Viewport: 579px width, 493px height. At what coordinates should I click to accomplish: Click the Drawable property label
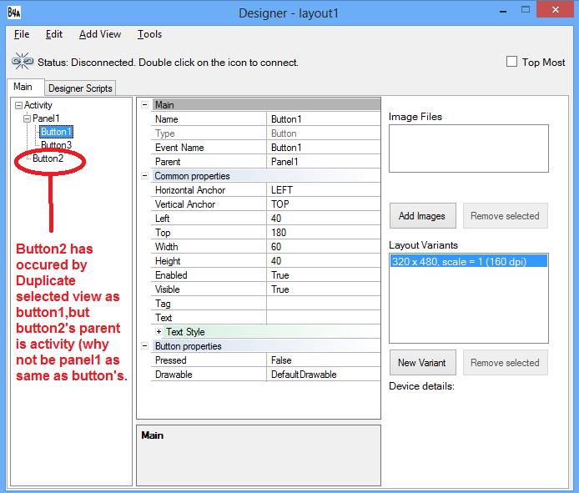pyautogui.click(x=174, y=375)
